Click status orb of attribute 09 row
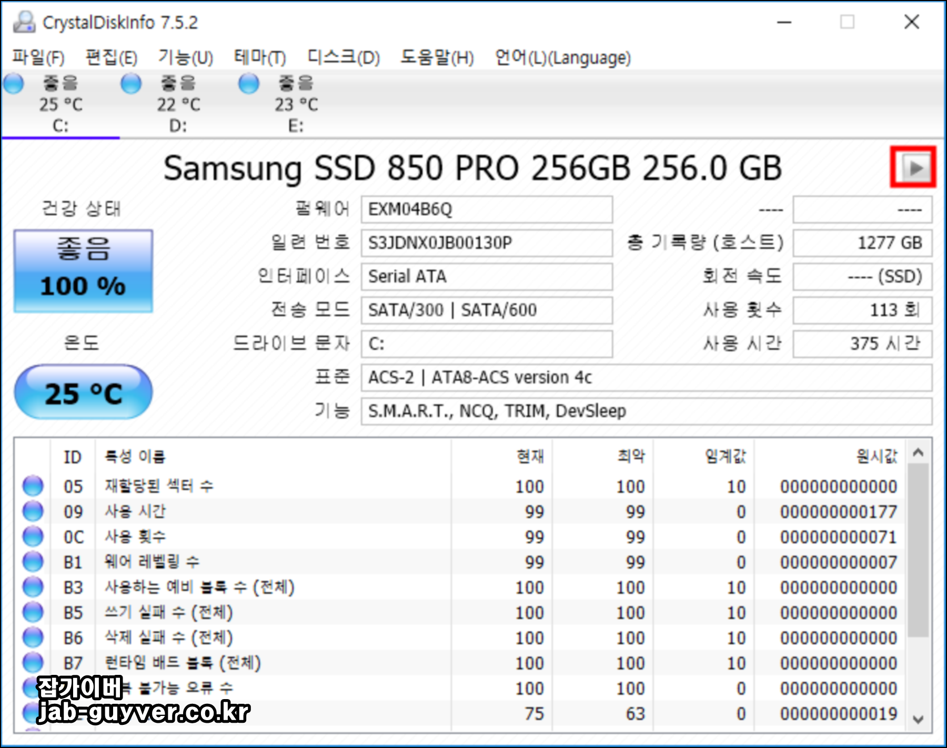Screen dimensions: 947x748 33,511
